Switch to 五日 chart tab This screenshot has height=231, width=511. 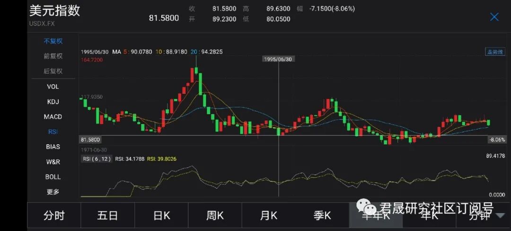pos(107,215)
